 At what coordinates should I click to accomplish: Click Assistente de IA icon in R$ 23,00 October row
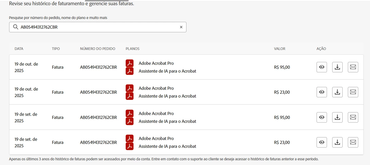tap(130, 96)
